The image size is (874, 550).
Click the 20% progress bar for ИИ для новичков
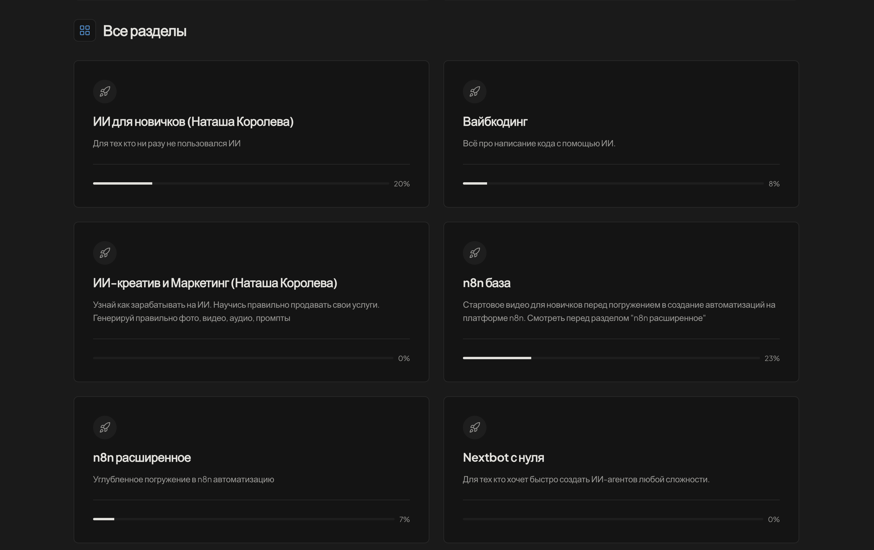point(241,183)
